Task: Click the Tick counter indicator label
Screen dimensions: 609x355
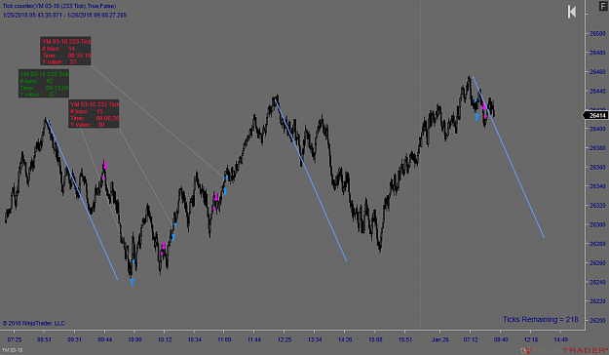Action: pyautogui.click(x=59, y=6)
